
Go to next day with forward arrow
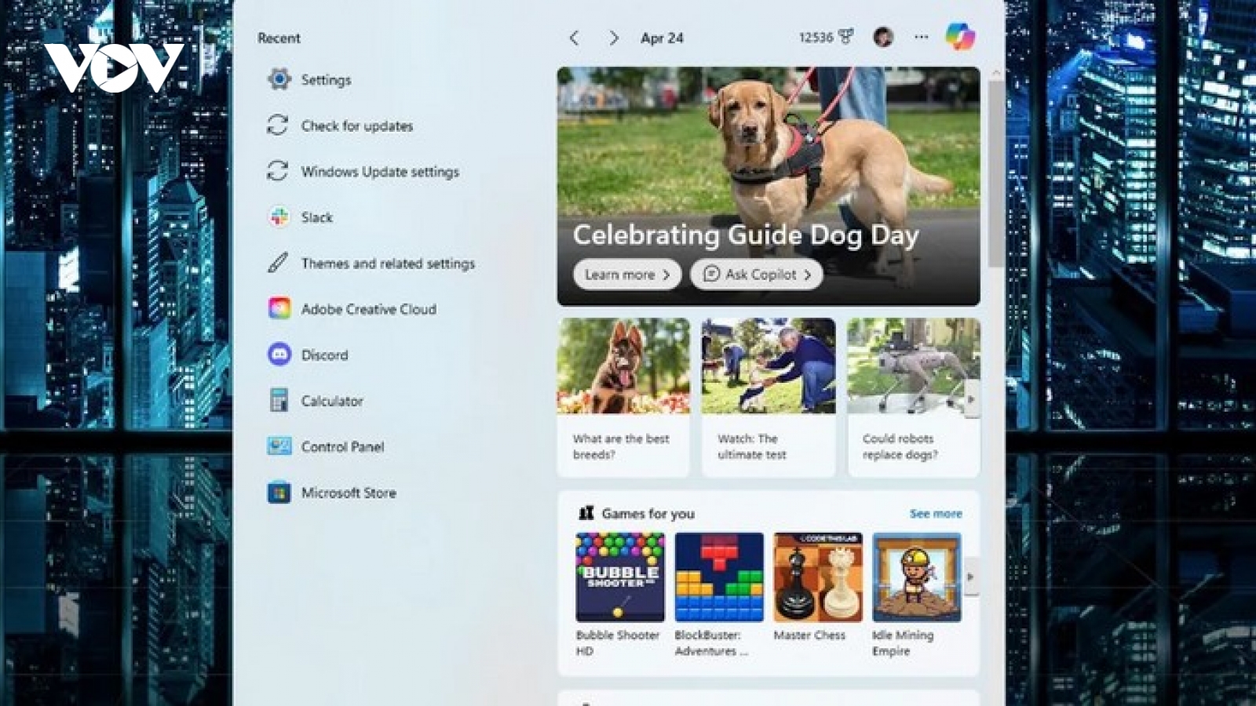(x=614, y=38)
